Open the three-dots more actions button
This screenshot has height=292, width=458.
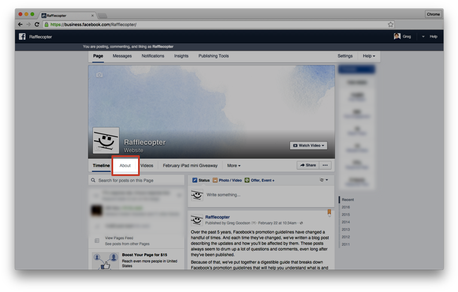[x=325, y=165]
